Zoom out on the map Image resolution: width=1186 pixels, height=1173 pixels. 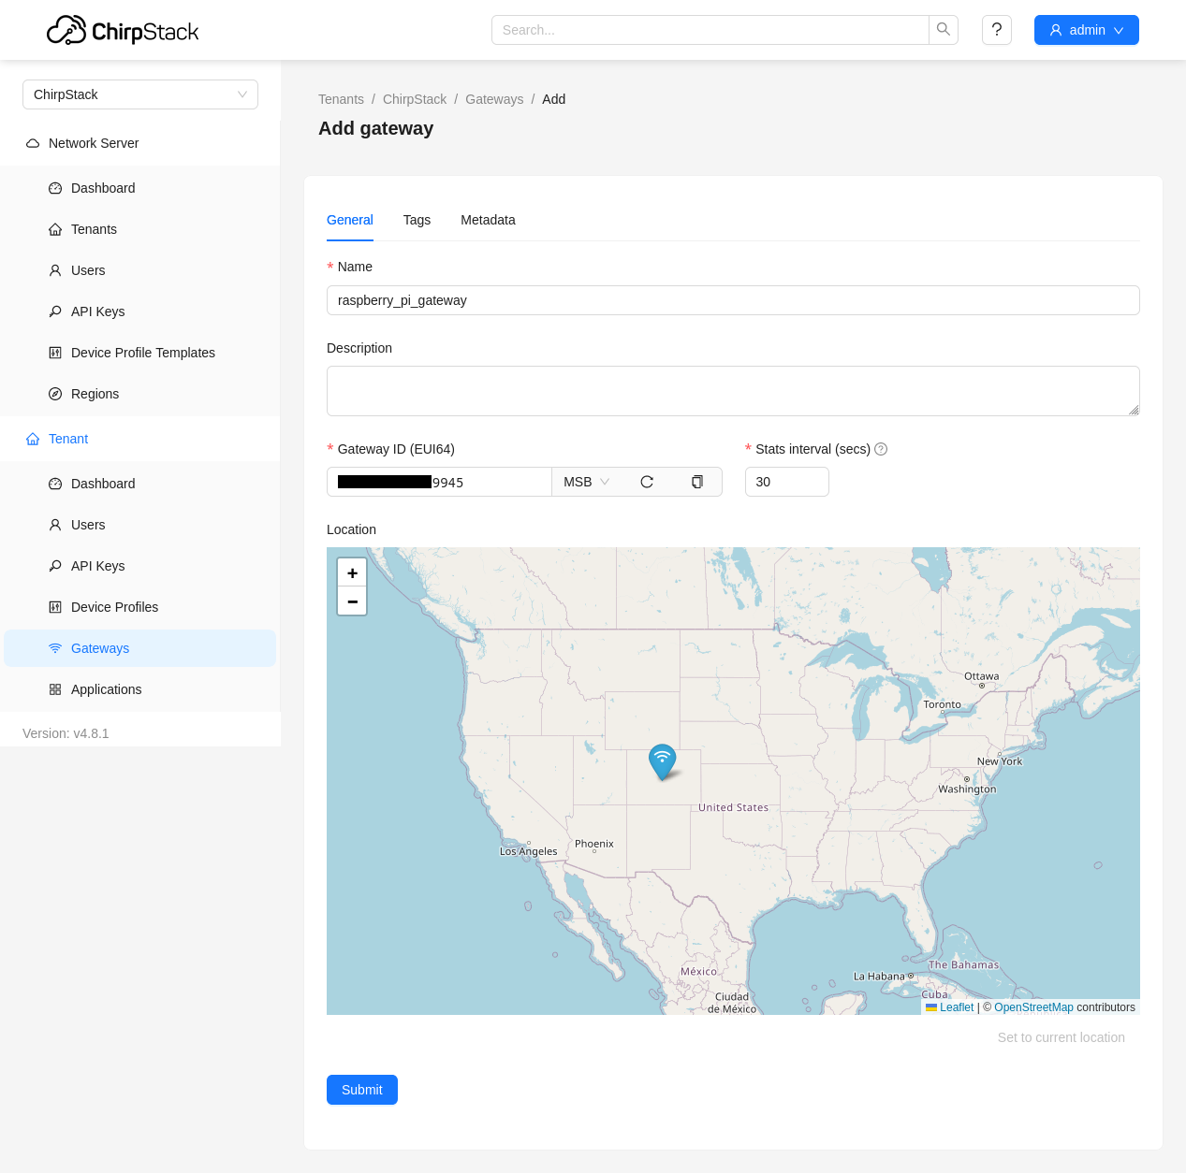click(x=352, y=601)
